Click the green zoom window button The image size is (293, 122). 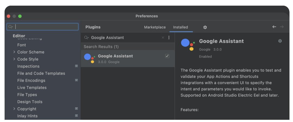pos(20,16)
